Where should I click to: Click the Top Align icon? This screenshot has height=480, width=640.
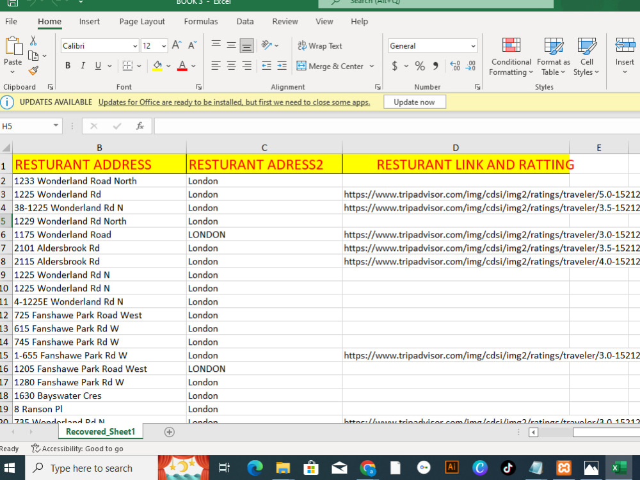(216, 44)
